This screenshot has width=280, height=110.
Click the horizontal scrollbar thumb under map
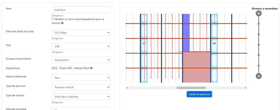191,88
